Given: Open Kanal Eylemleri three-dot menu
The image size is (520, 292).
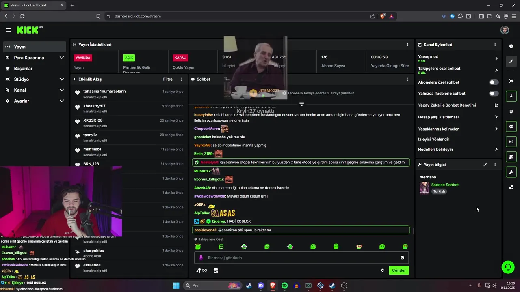Looking at the screenshot, I should (495, 45).
